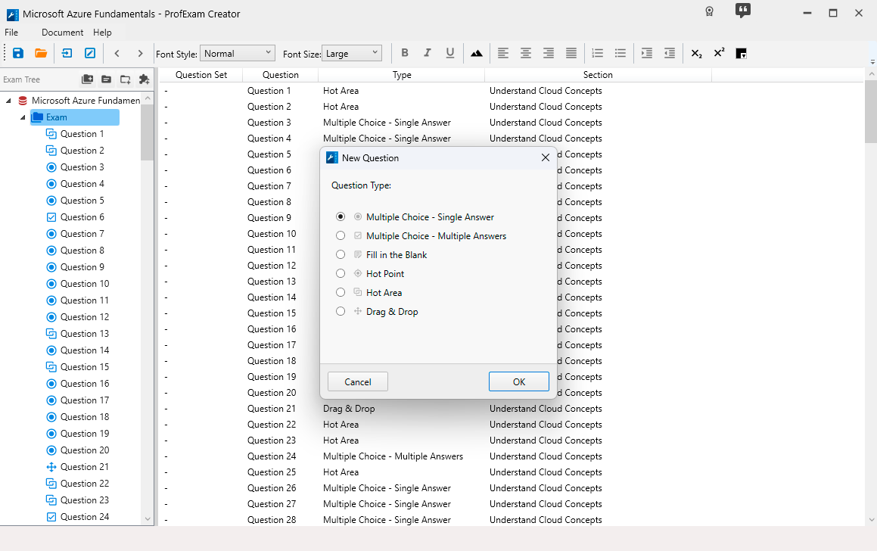Toggle Bold formatting
This screenshot has width=877, height=551.
pyautogui.click(x=405, y=52)
